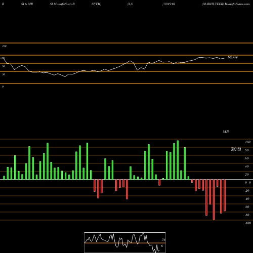Click the MR label above the histogram
The image size is (253, 253).
pyautogui.click(x=226, y=132)
